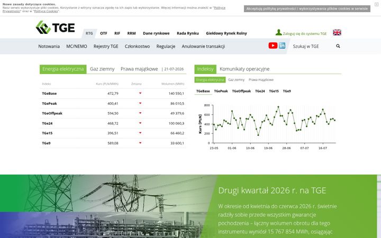Screen dimensions: 381x238
Task: Click TGePeak row in index table
Action: (113, 104)
